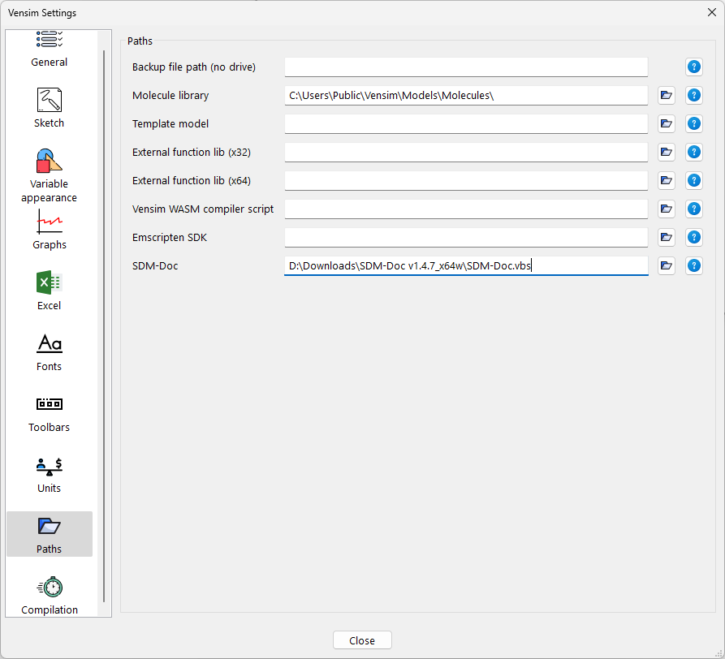Open help for Backup file path
725x659 pixels.
(694, 67)
